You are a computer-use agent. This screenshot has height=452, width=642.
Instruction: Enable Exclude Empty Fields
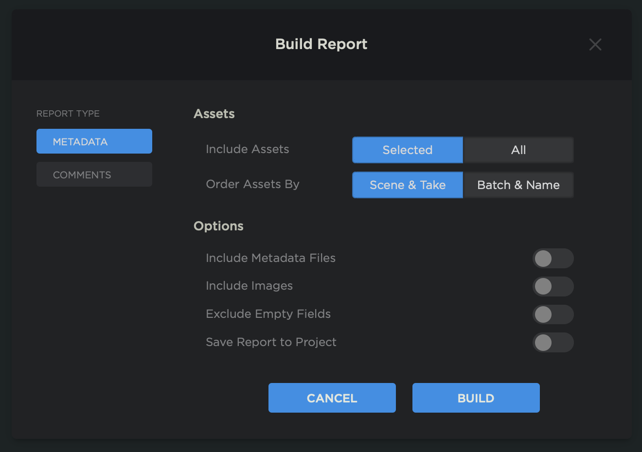point(553,314)
